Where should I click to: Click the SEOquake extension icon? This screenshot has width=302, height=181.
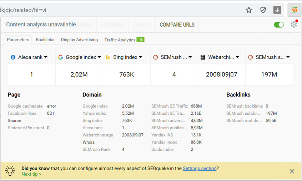point(294,10)
